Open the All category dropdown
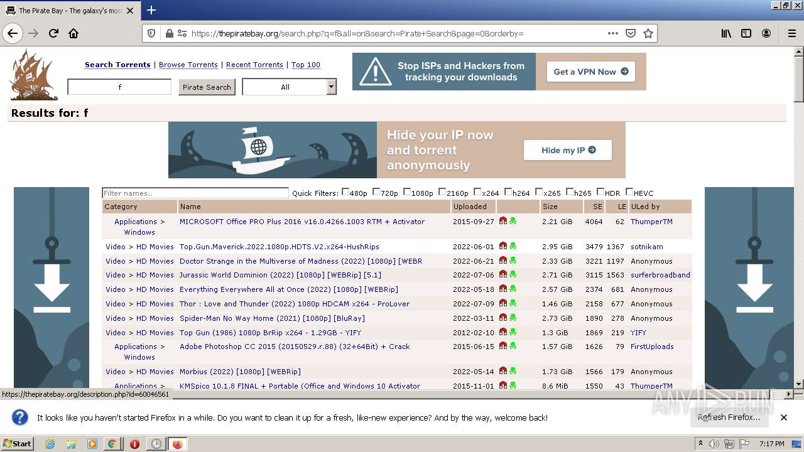 [x=290, y=87]
